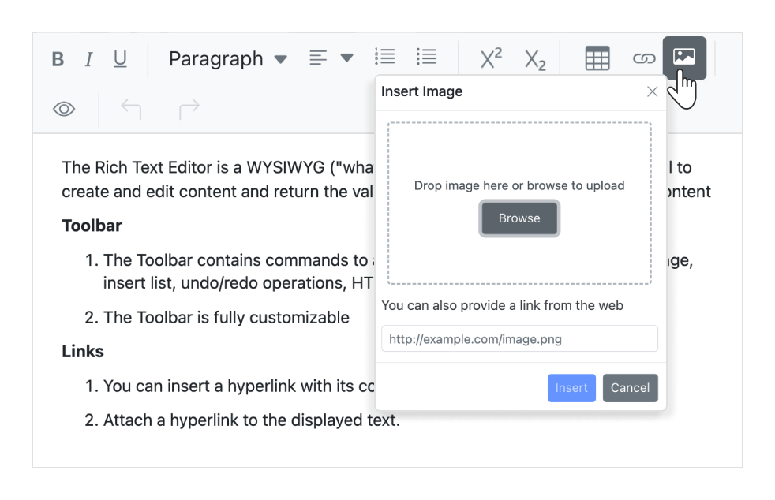Viewport: 775px width, 500px height.
Task: Insert a table
Action: click(597, 58)
